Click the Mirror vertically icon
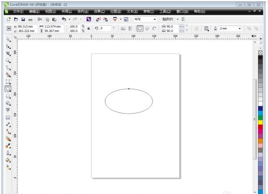The height and width of the screenshot is (194, 268). coord(130,28)
